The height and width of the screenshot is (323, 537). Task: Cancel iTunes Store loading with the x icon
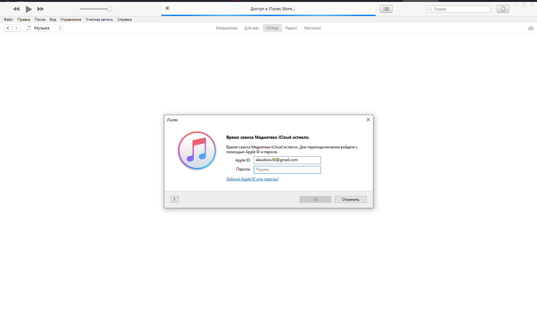(x=167, y=8)
